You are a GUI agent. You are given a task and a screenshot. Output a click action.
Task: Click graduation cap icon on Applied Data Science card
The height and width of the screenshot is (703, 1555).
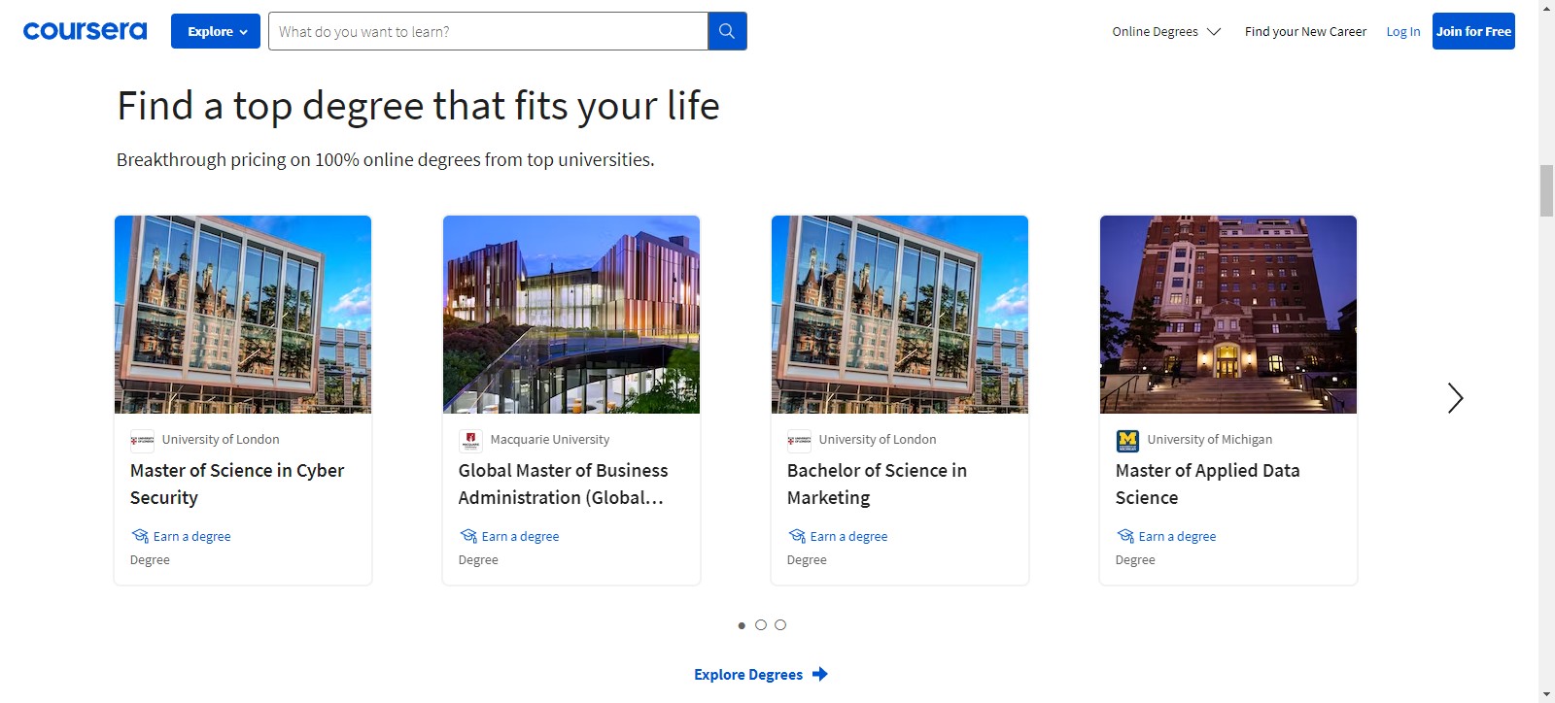pos(1125,536)
